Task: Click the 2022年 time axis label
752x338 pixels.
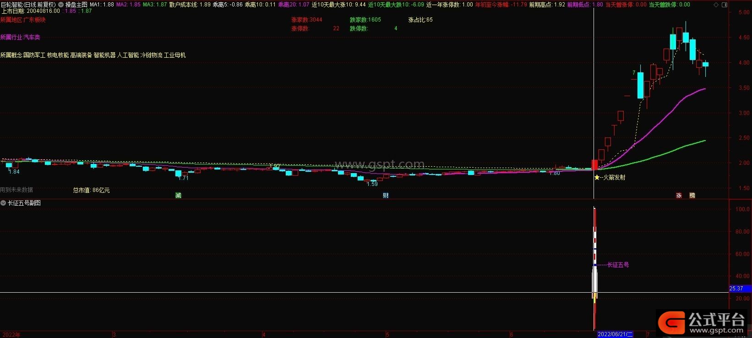Action: click(x=11, y=335)
